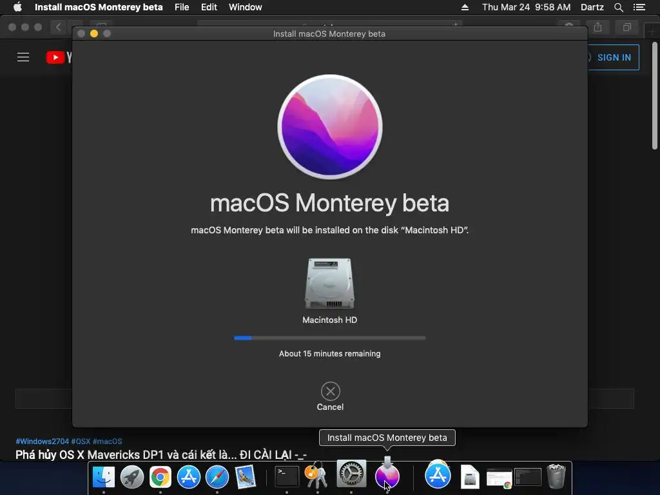This screenshot has height=495, width=660.
Task: Open Notification Center list icon
Action: click(x=639, y=7)
